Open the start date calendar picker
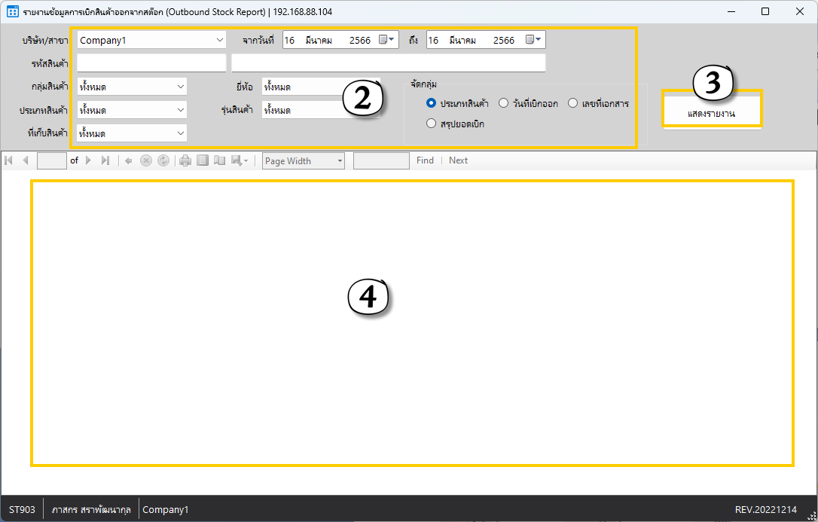 click(x=386, y=40)
